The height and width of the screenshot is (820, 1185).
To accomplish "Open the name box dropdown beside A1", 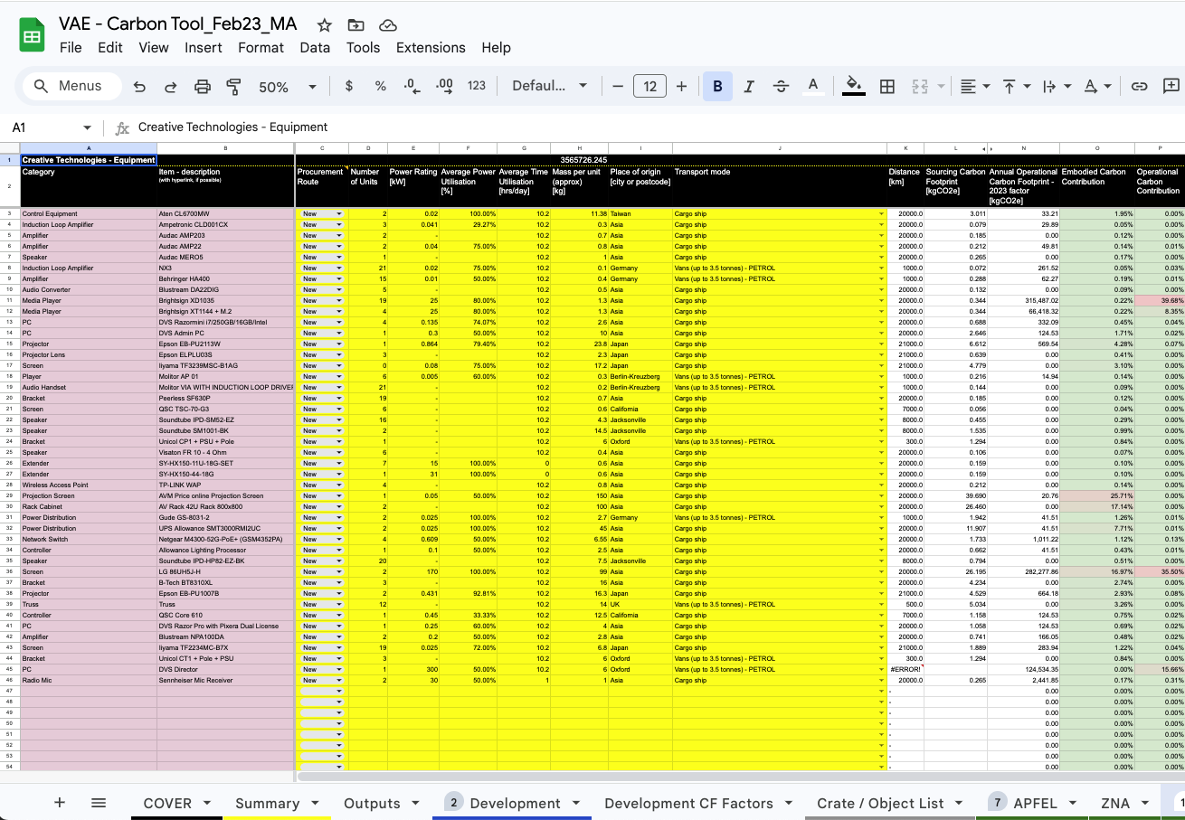I will (87, 128).
